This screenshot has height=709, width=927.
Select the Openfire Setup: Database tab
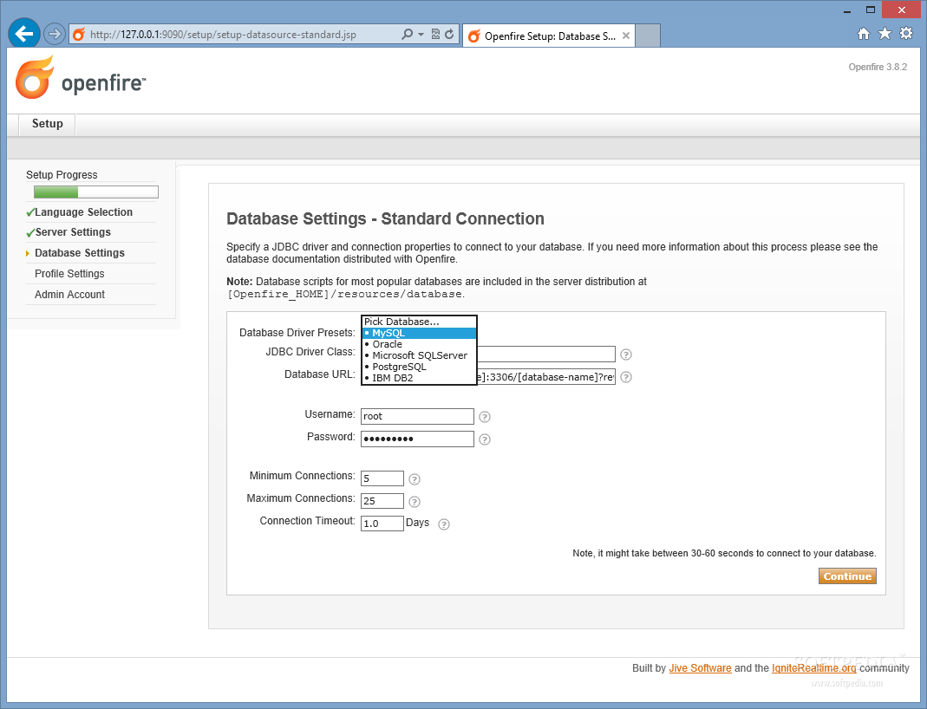tap(549, 36)
